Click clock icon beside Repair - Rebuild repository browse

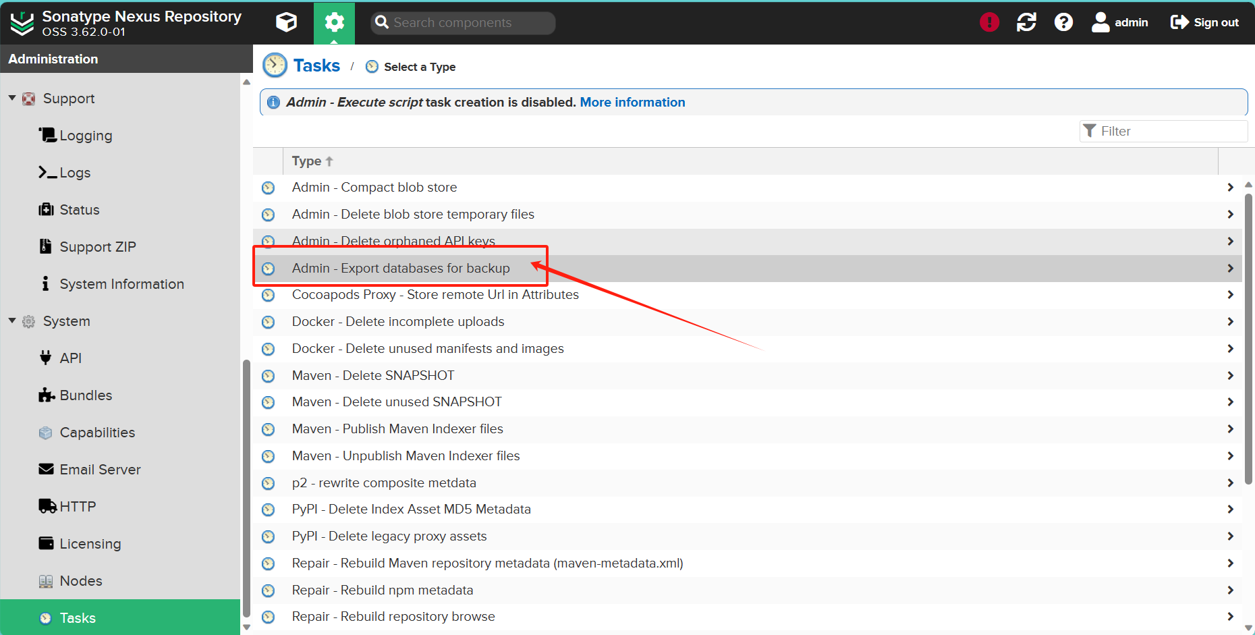[x=269, y=617]
